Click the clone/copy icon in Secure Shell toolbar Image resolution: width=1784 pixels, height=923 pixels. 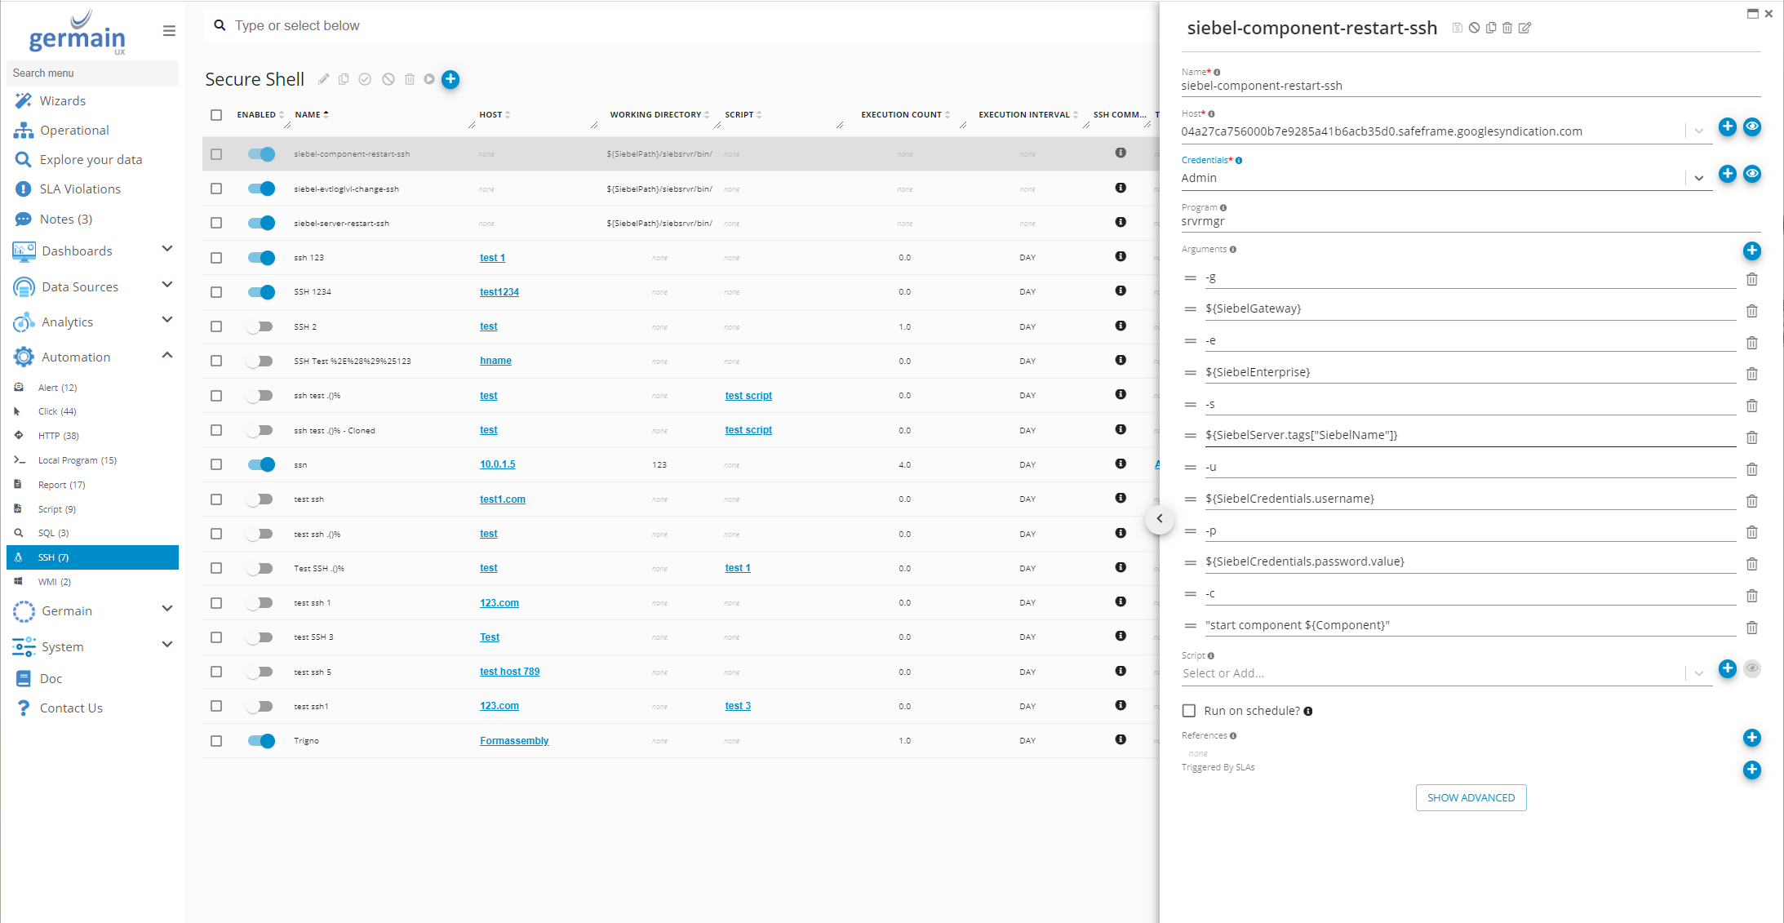click(344, 79)
